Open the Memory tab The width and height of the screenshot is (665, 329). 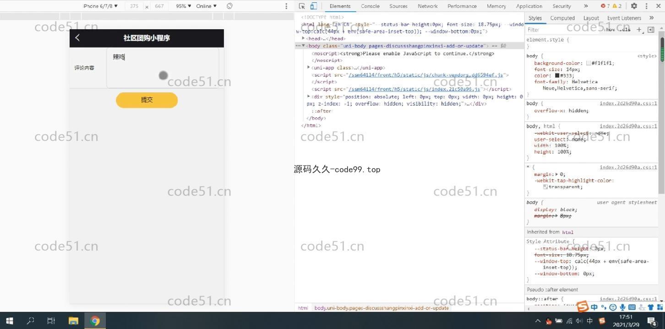496,6
